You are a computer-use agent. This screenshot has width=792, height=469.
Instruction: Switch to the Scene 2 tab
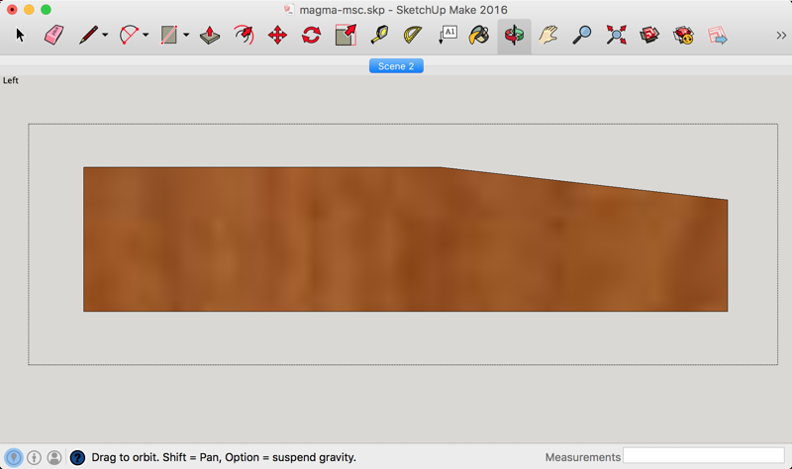396,66
